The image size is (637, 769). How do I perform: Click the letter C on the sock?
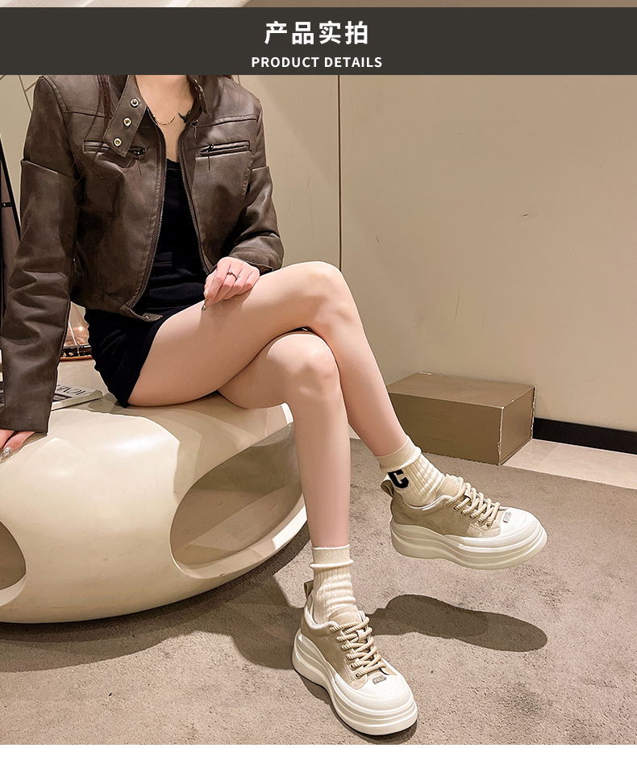398,478
